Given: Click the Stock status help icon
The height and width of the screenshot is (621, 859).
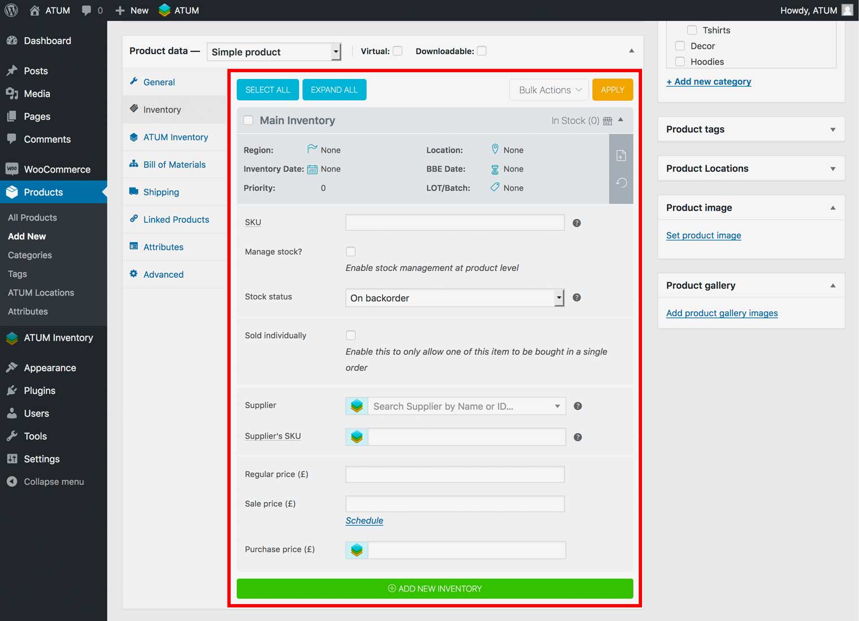Looking at the screenshot, I should coord(576,298).
